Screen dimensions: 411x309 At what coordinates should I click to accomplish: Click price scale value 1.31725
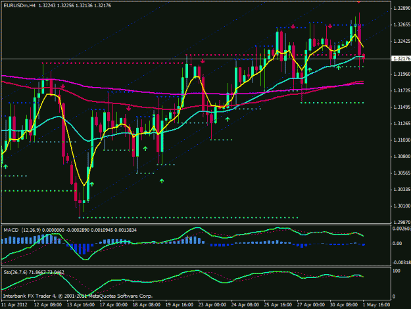[402, 90]
